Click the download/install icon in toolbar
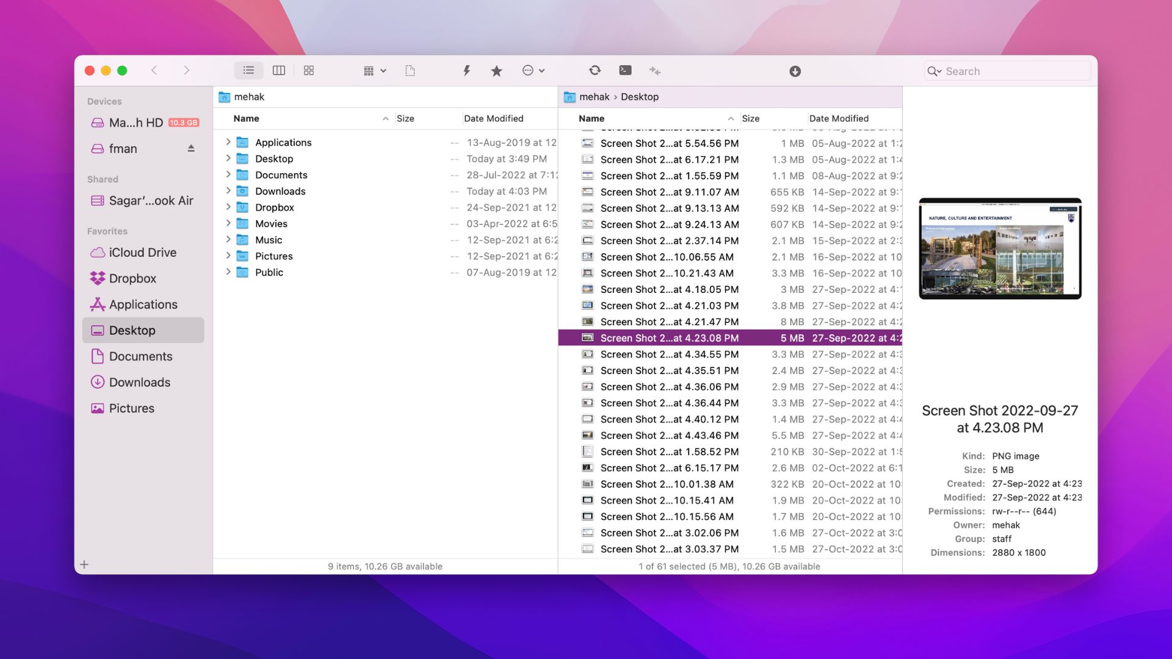This screenshot has height=659, width=1172. [795, 71]
